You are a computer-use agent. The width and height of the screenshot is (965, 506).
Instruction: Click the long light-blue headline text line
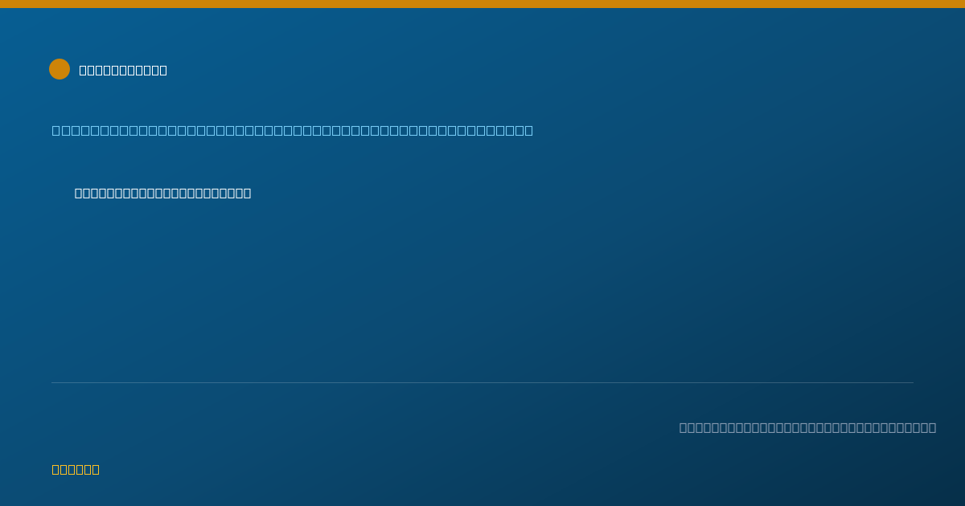pos(293,130)
